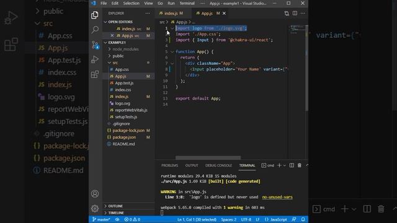This screenshot has height=223, width=397.
Task: Open reportWebVitals.js in the explorer
Action: pos(131,110)
